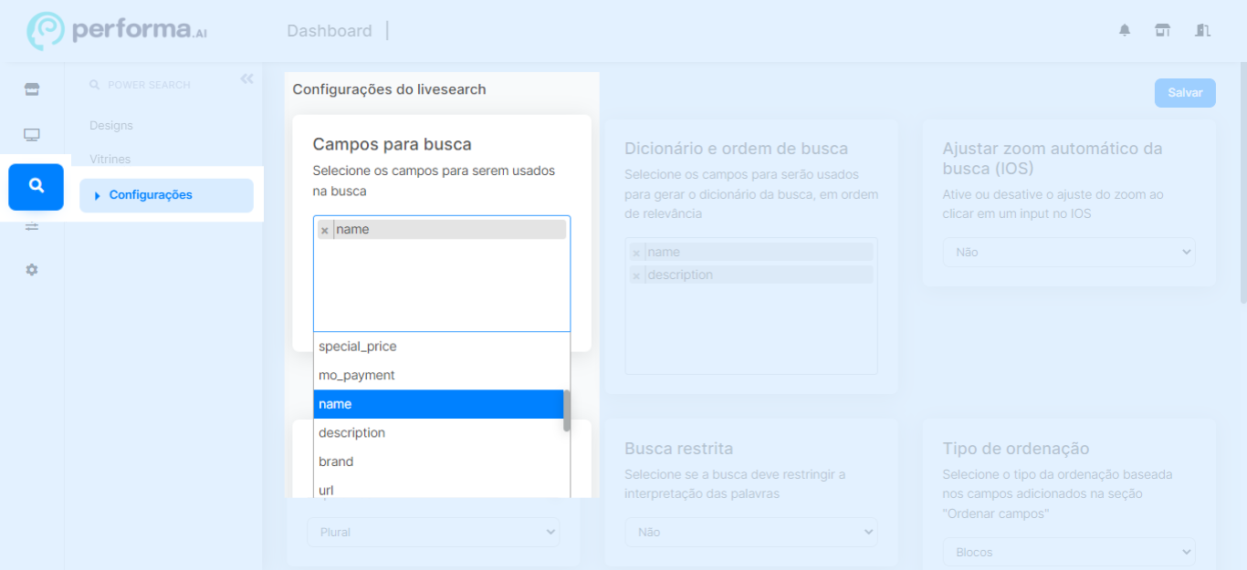Click the monitor icon in the left sidebar
The height and width of the screenshot is (570, 1247).
[31, 133]
